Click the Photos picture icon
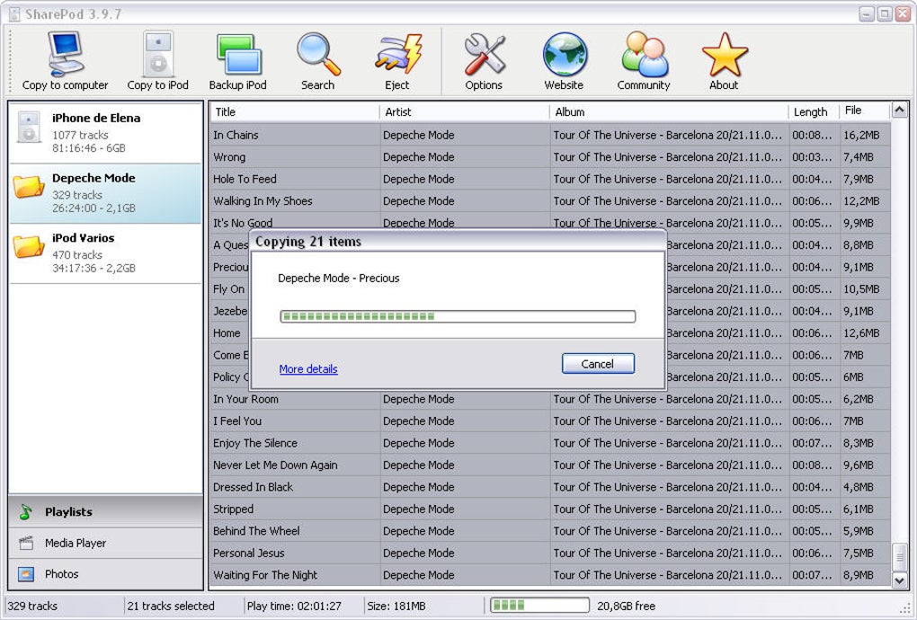 click(x=26, y=574)
